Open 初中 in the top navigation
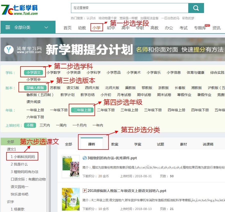This screenshot has height=212, width=225. pos(111,28)
